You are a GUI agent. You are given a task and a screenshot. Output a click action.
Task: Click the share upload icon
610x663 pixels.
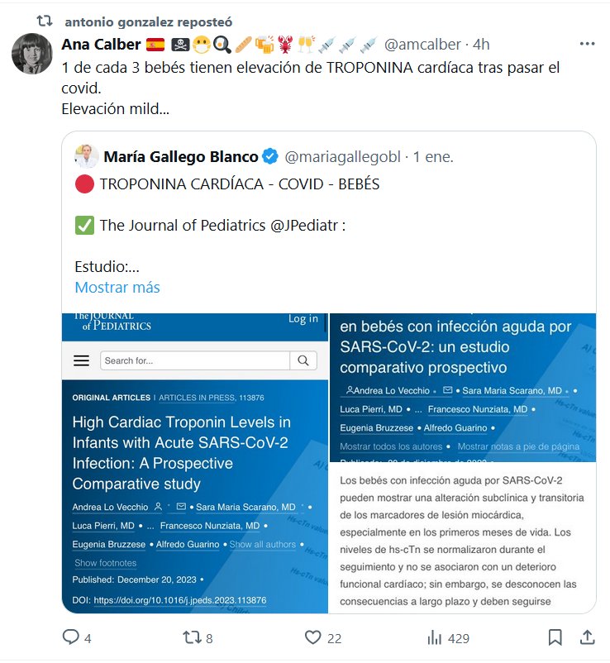[587, 637]
